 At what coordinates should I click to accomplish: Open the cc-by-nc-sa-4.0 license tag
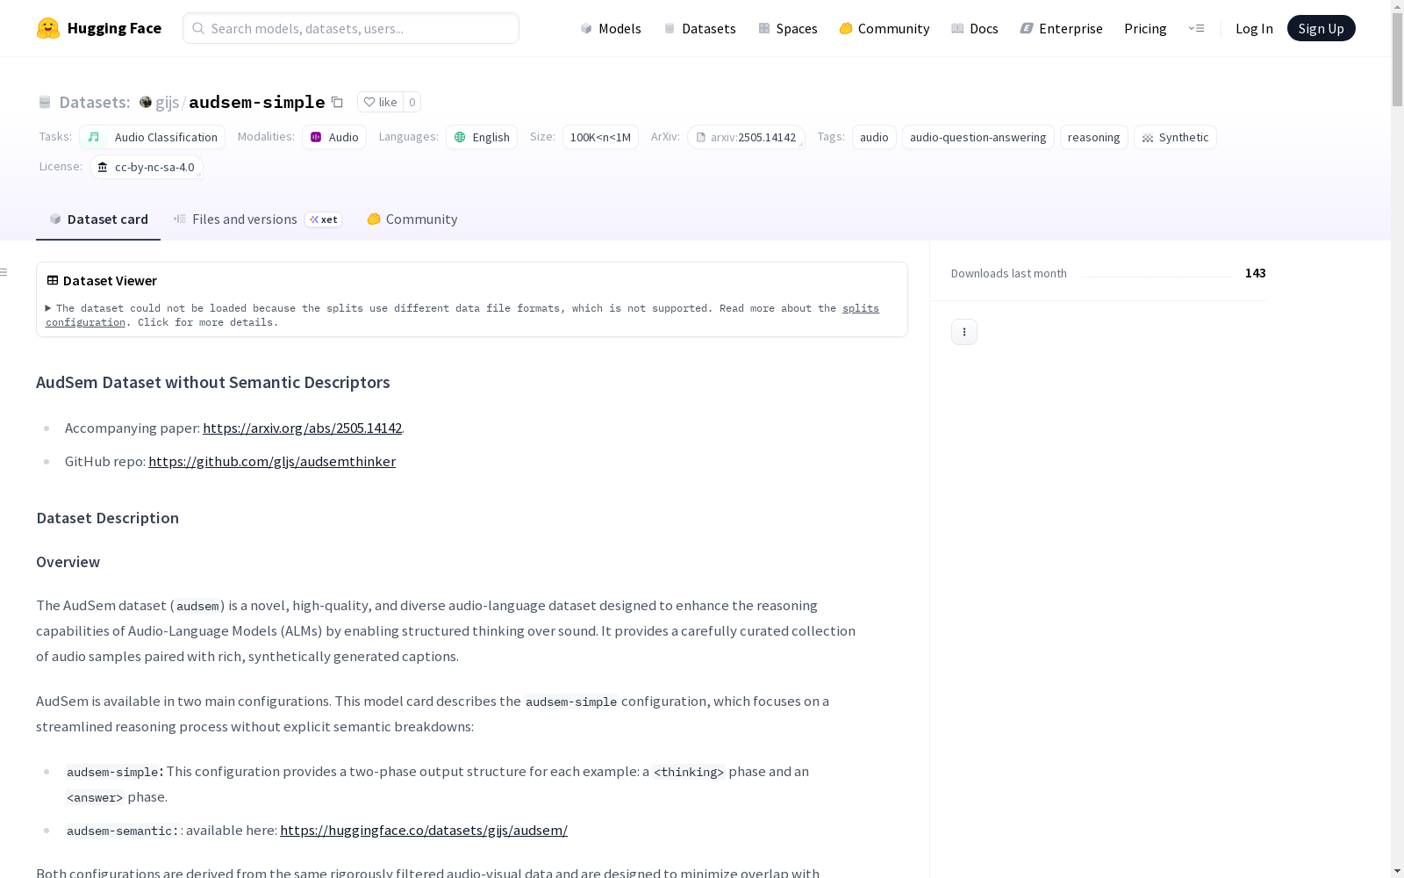point(147,167)
